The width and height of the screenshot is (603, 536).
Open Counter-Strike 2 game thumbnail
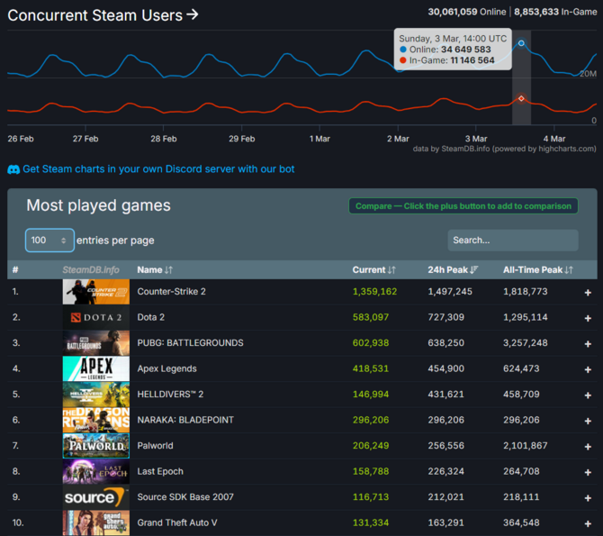(x=96, y=292)
